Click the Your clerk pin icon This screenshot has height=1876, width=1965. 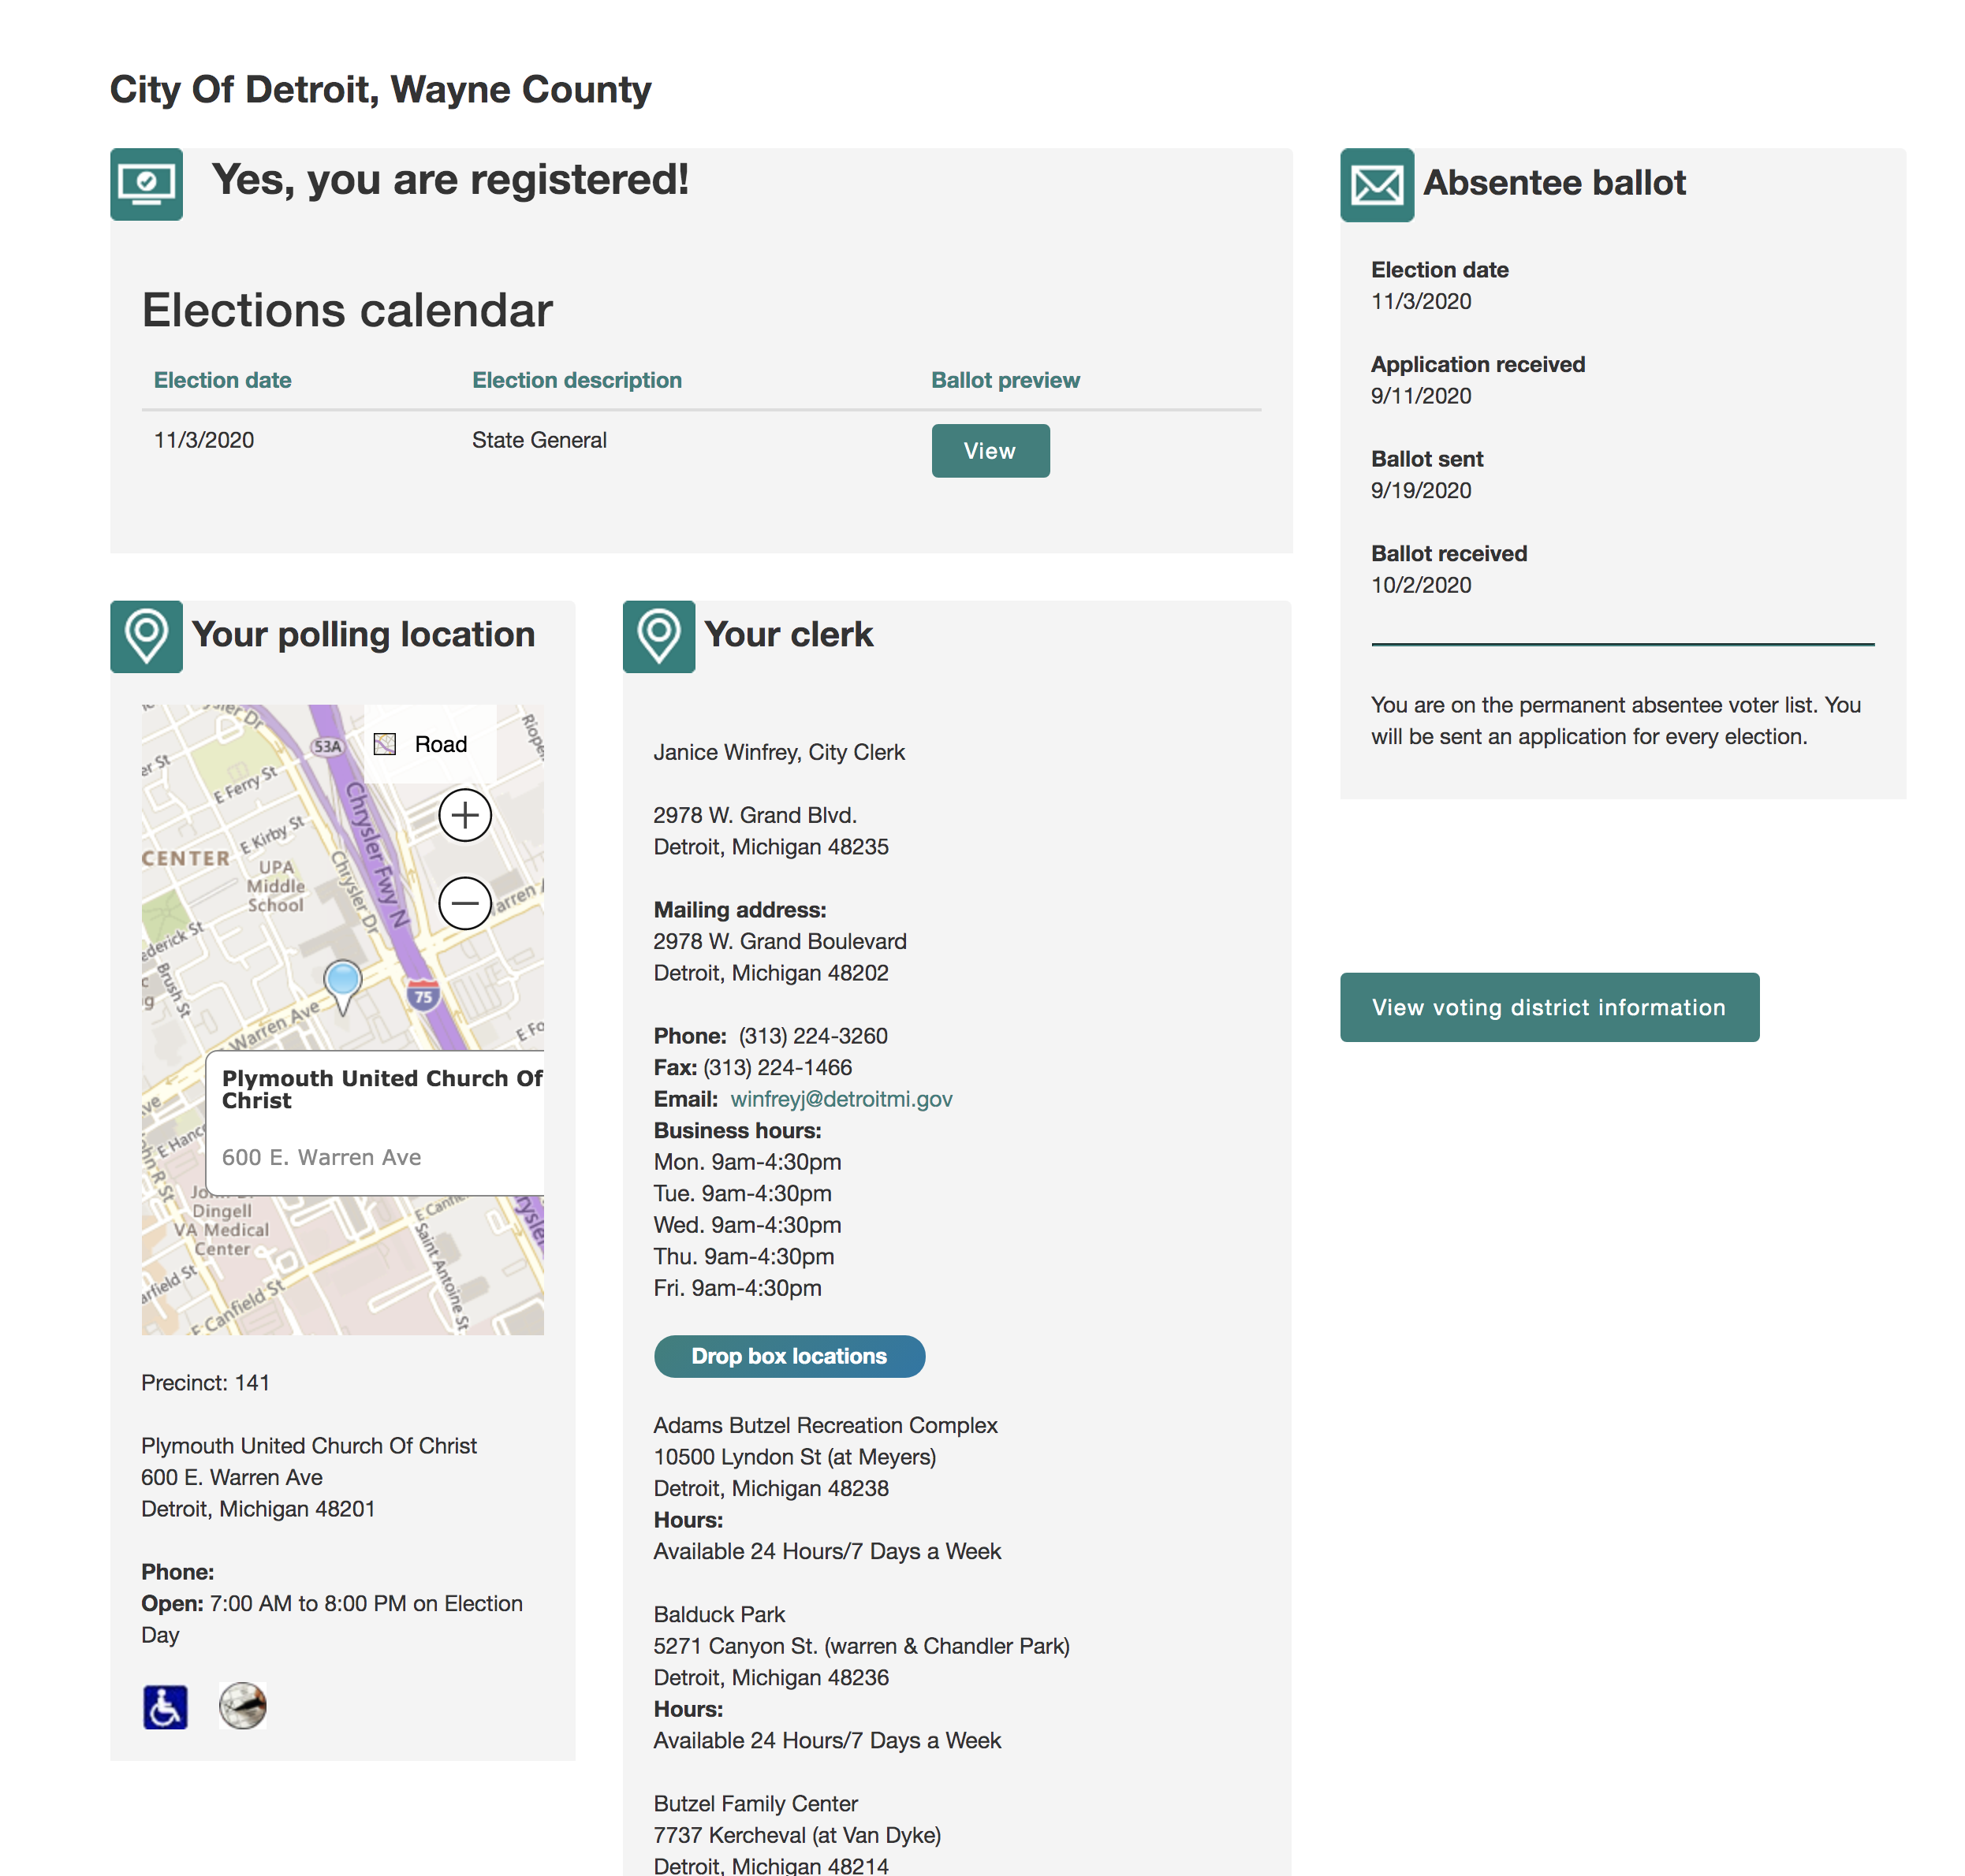tap(658, 636)
